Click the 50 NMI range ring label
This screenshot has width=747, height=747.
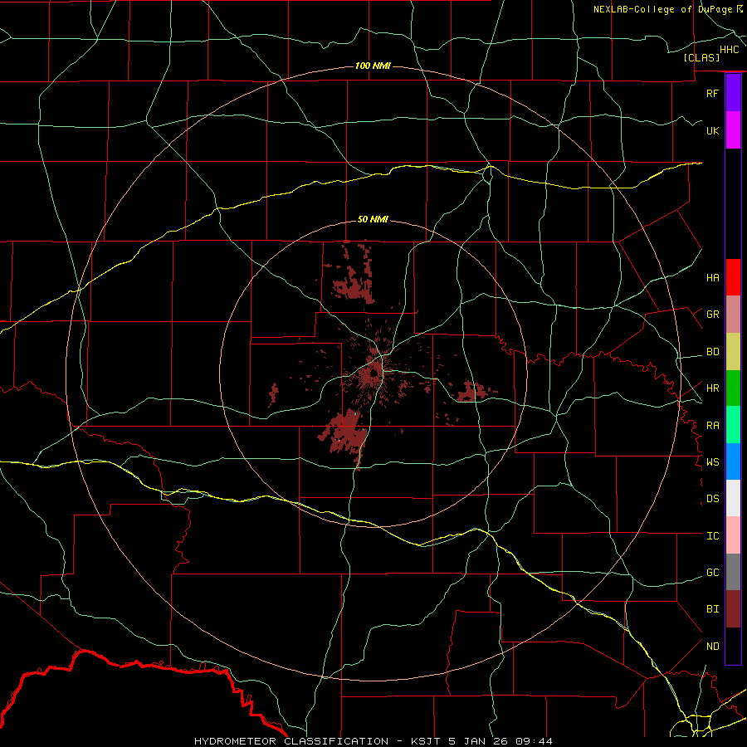373,219
